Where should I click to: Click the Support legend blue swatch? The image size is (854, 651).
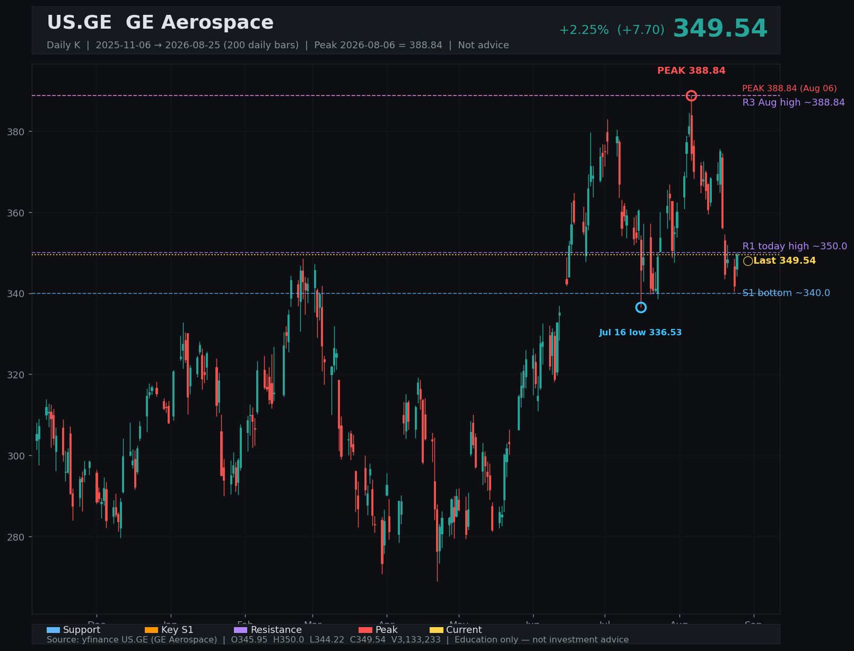(x=53, y=630)
